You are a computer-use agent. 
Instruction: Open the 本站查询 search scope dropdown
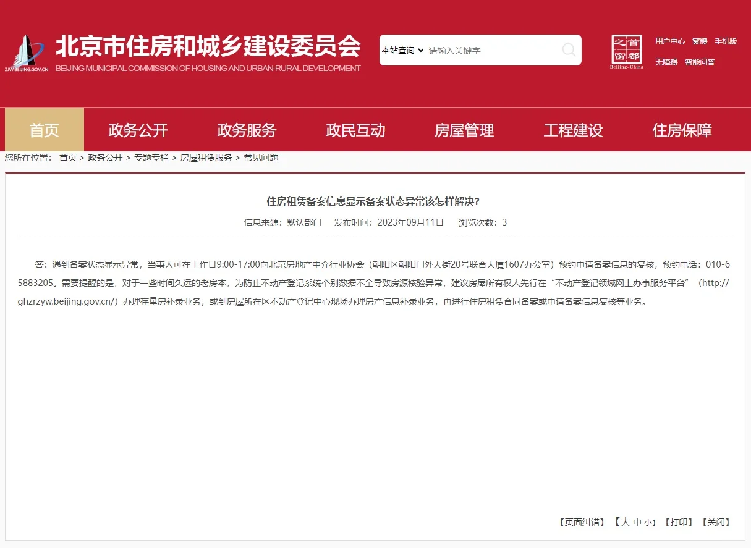[x=402, y=50]
